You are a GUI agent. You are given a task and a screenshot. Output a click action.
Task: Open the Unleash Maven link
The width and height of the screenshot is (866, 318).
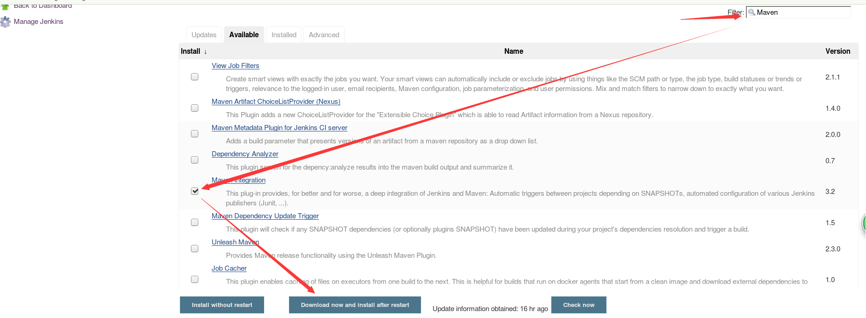click(x=235, y=242)
